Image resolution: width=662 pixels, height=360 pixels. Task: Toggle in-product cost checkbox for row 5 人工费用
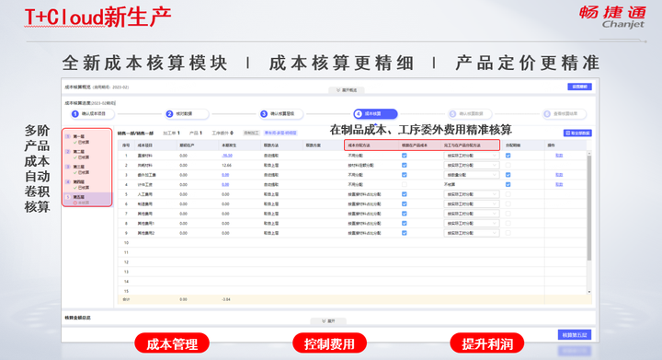point(404,194)
